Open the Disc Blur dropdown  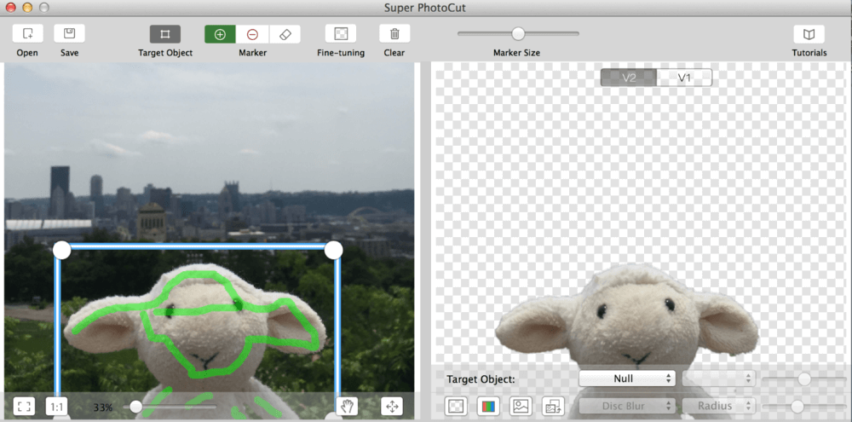click(x=627, y=406)
